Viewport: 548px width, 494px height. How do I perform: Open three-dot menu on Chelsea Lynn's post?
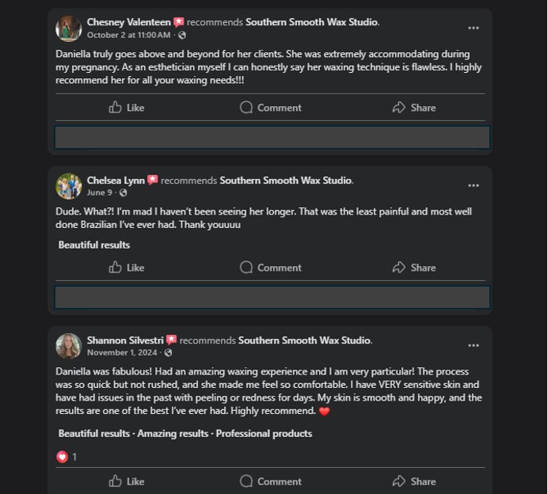point(474,186)
